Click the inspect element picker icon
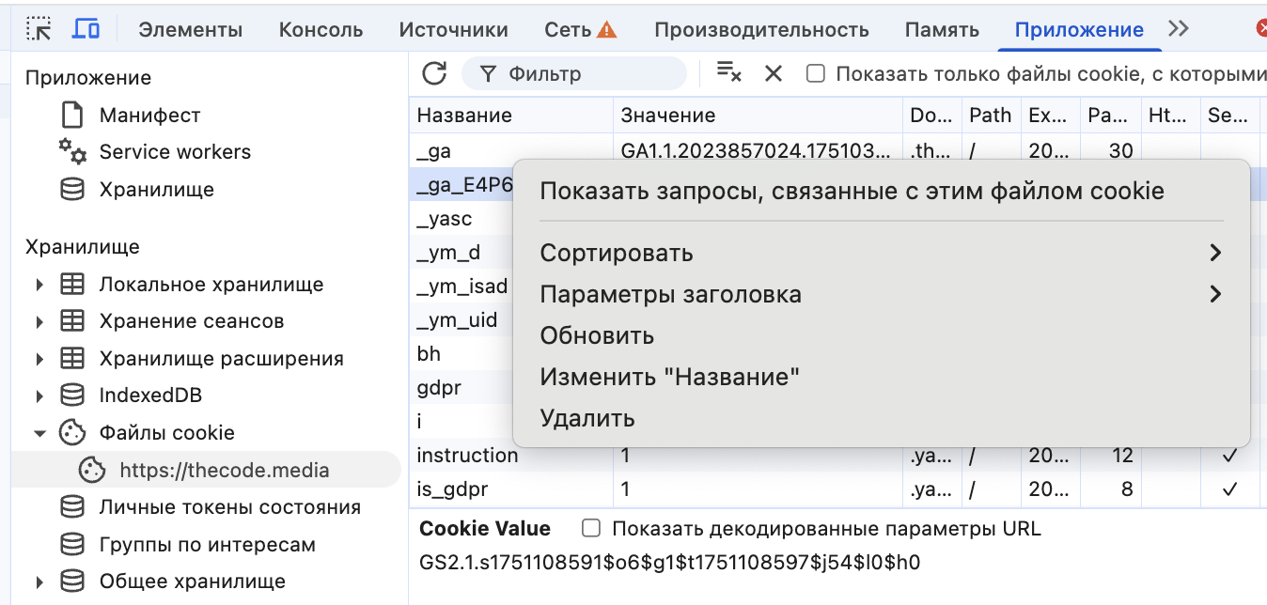 coord(39,29)
